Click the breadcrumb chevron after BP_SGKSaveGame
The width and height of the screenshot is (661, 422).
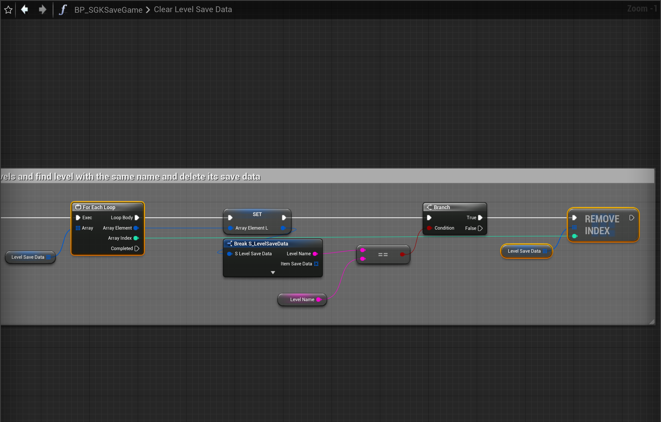point(148,10)
